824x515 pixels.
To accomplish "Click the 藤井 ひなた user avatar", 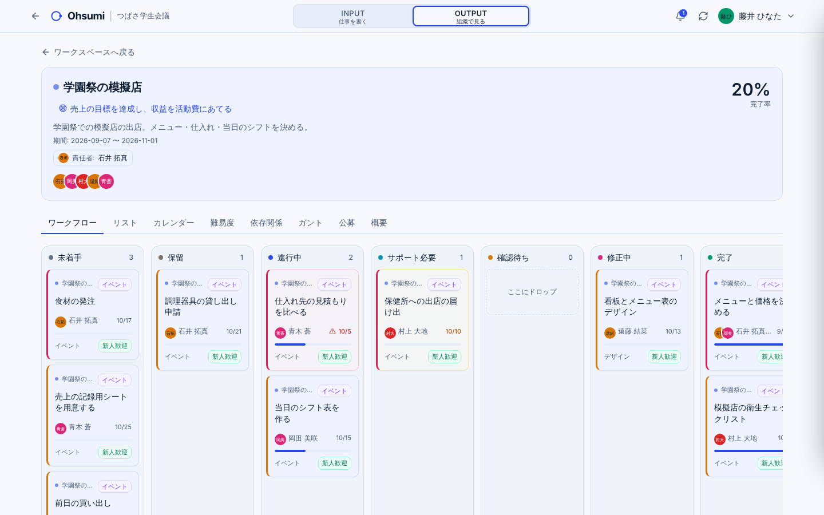I will [726, 16].
